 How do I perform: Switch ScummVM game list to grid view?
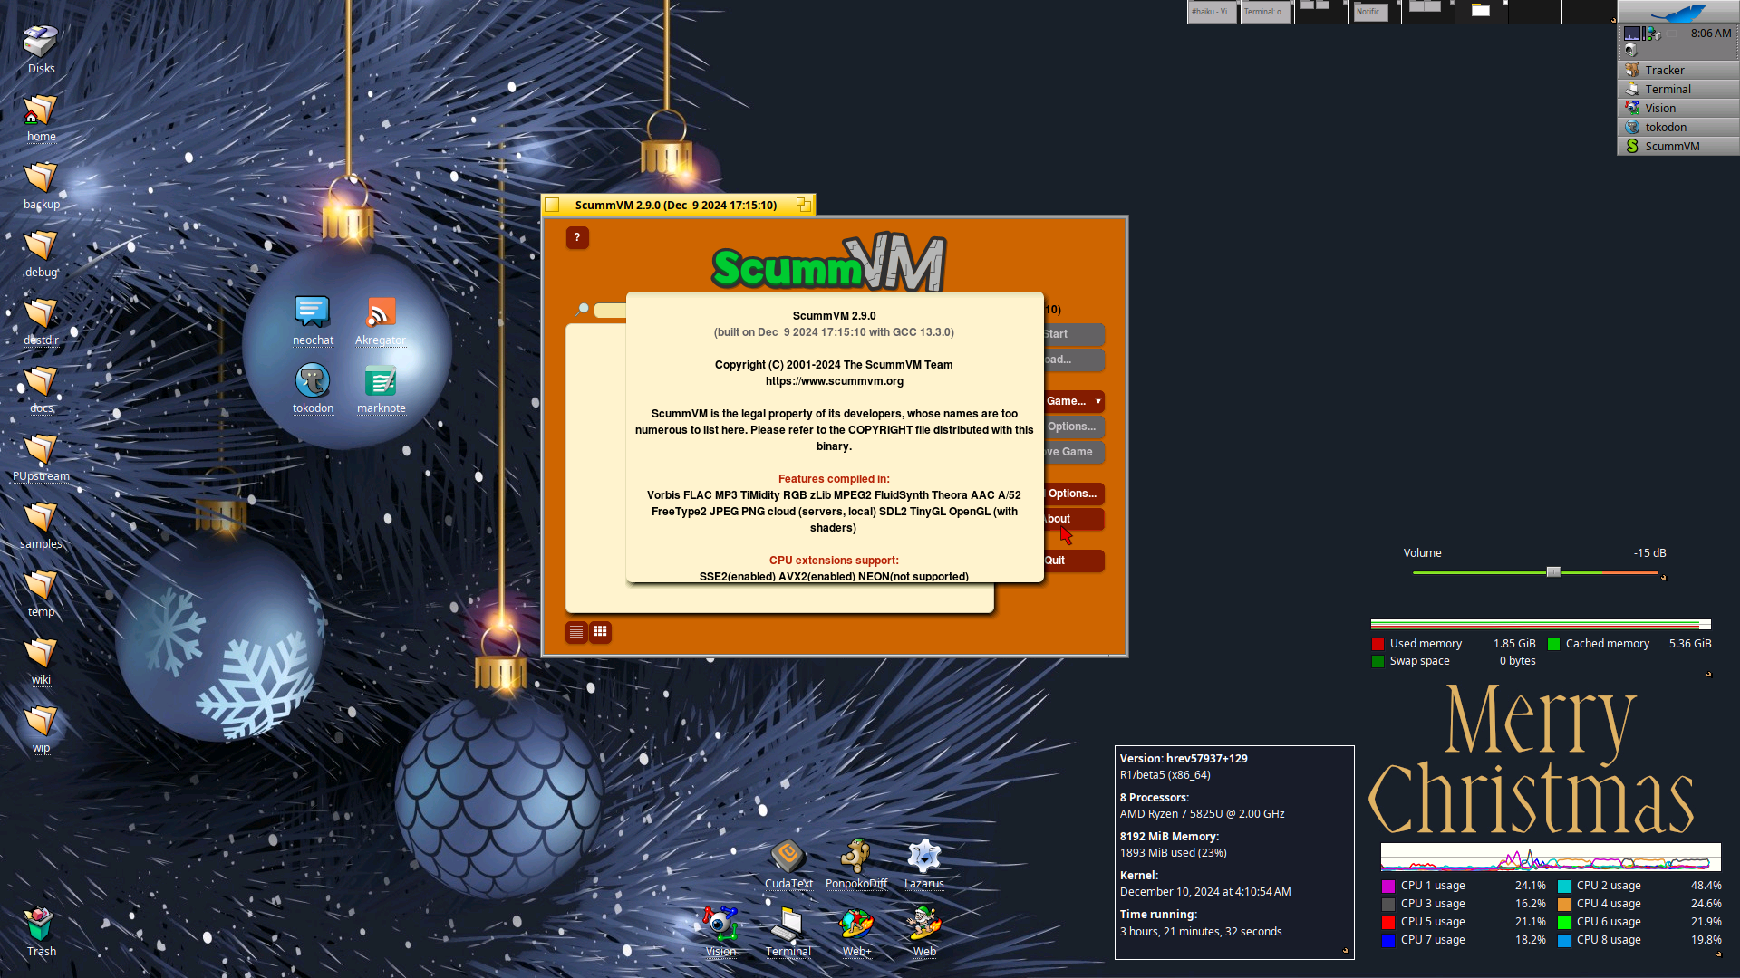tap(600, 631)
